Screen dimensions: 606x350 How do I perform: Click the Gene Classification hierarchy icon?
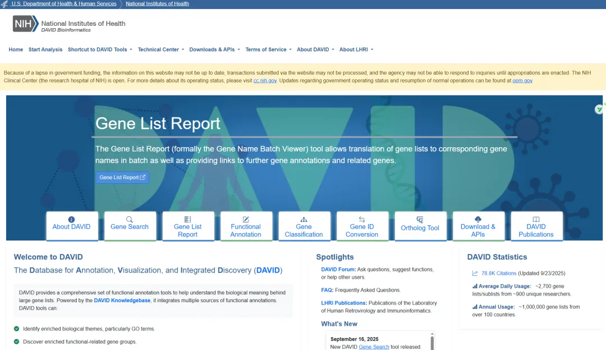click(304, 219)
